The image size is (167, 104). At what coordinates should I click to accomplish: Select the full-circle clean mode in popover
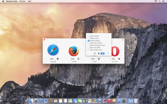point(99,53)
